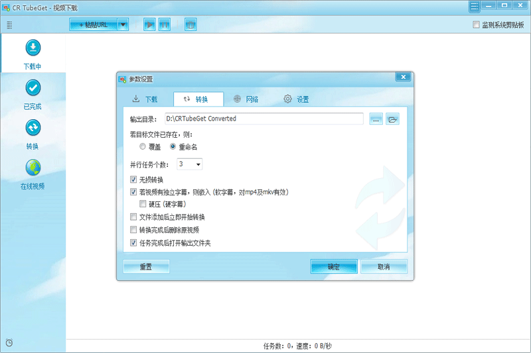The image size is (531, 353).
Task: Minimize the CR TubeGet window
Action: (x=489, y=5)
